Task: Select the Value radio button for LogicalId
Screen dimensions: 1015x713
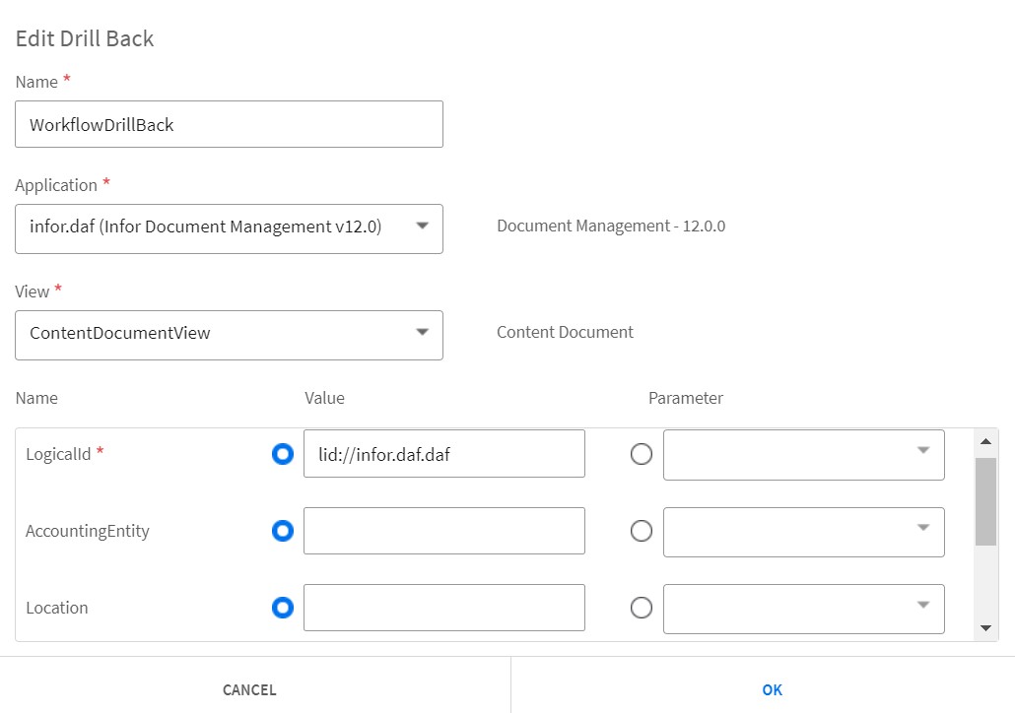Action: click(283, 454)
